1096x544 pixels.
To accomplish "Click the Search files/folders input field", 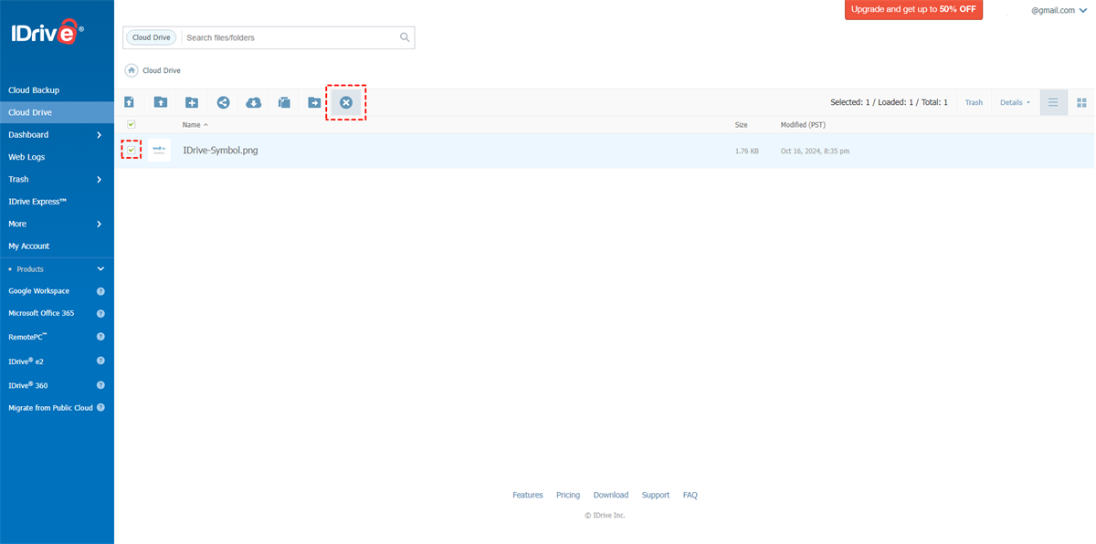I will tap(290, 37).
